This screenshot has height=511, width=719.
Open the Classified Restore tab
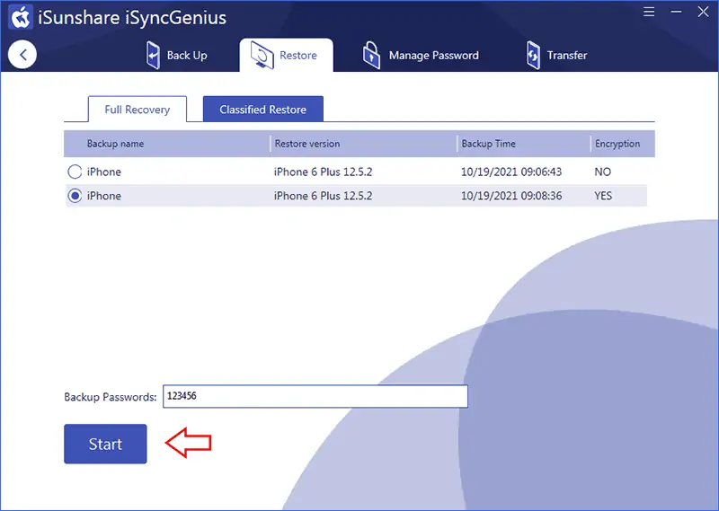(262, 110)
